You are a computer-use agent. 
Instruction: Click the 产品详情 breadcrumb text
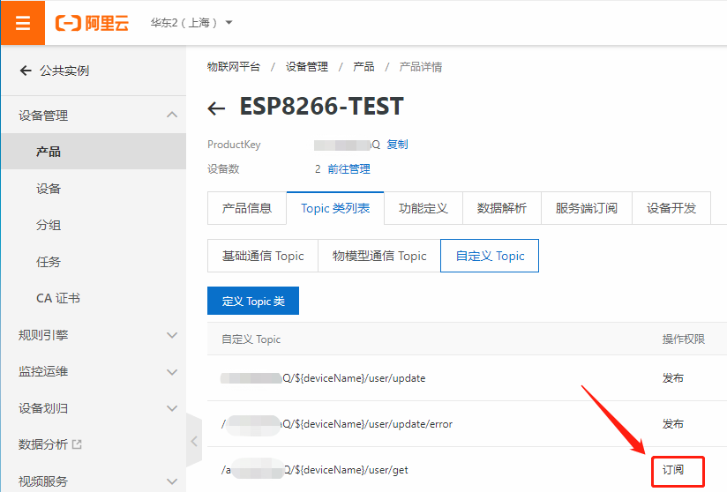coord(421,67)
